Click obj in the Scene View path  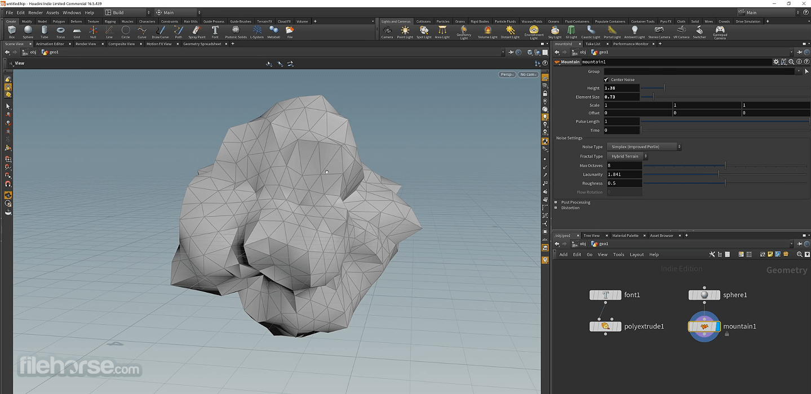coord(33,52)
